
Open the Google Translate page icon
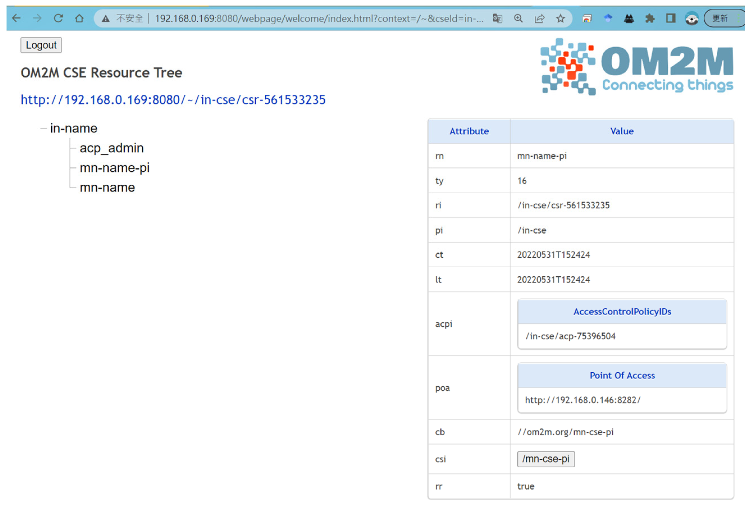point(498,18)
